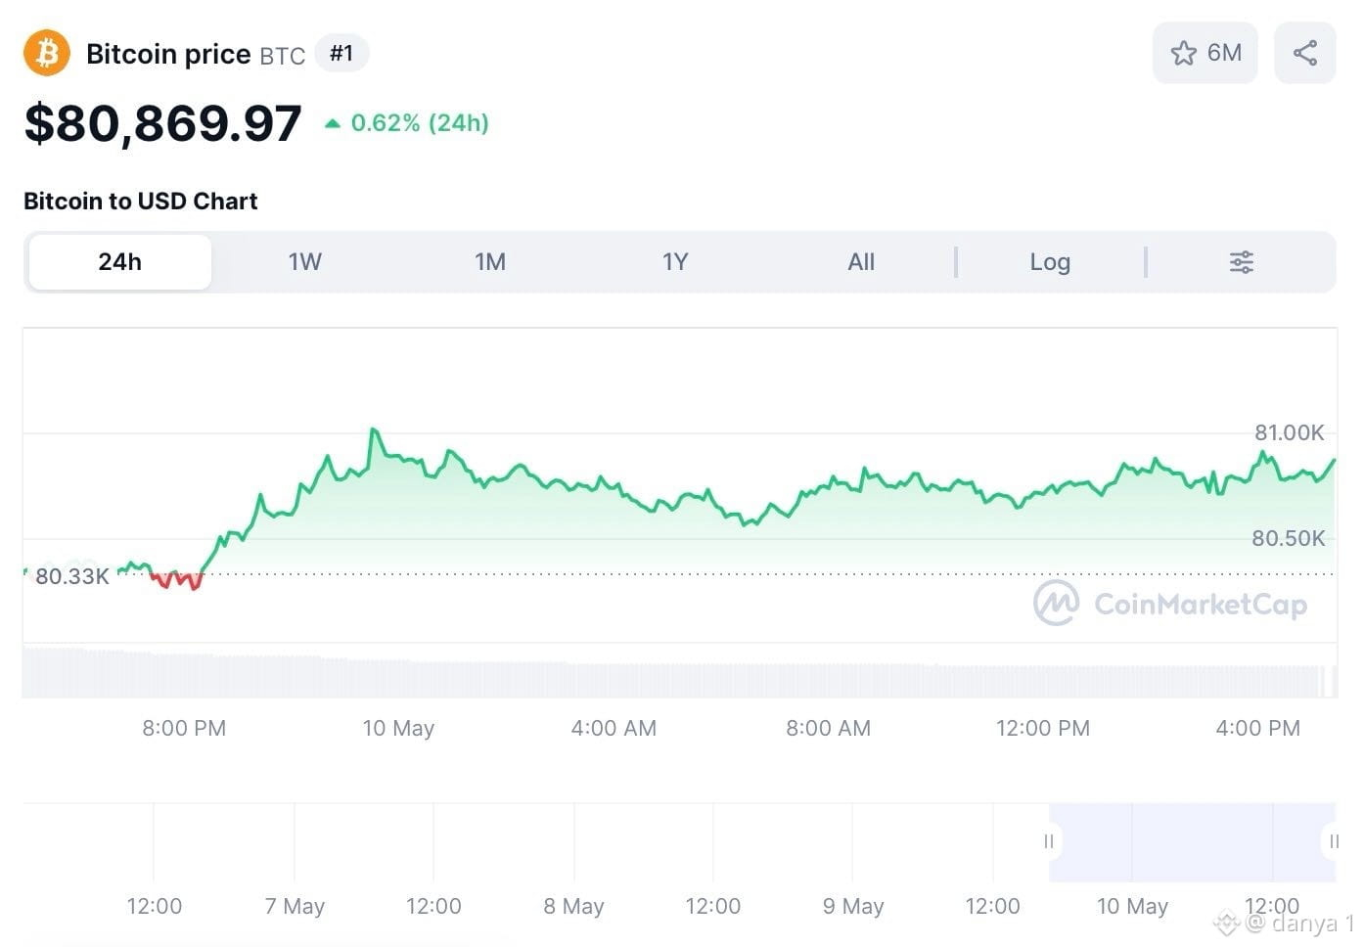The image size is (1364, 947).
Task: Click the BTC ticker symbol
Action: tap(283, 56)
